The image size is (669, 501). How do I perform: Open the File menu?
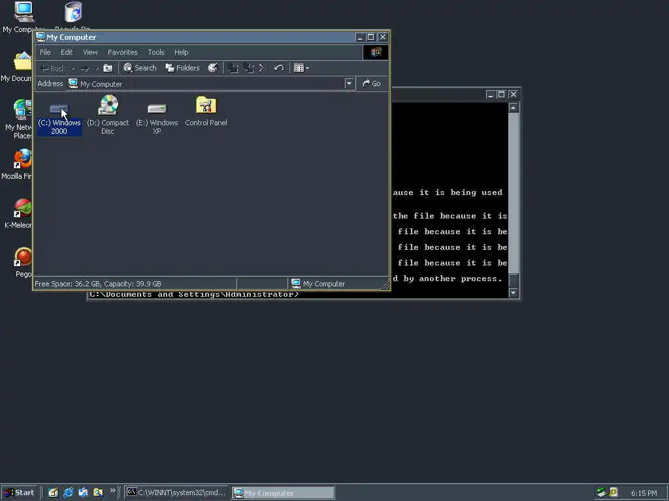pyautogui.click(x=45, y=52)
